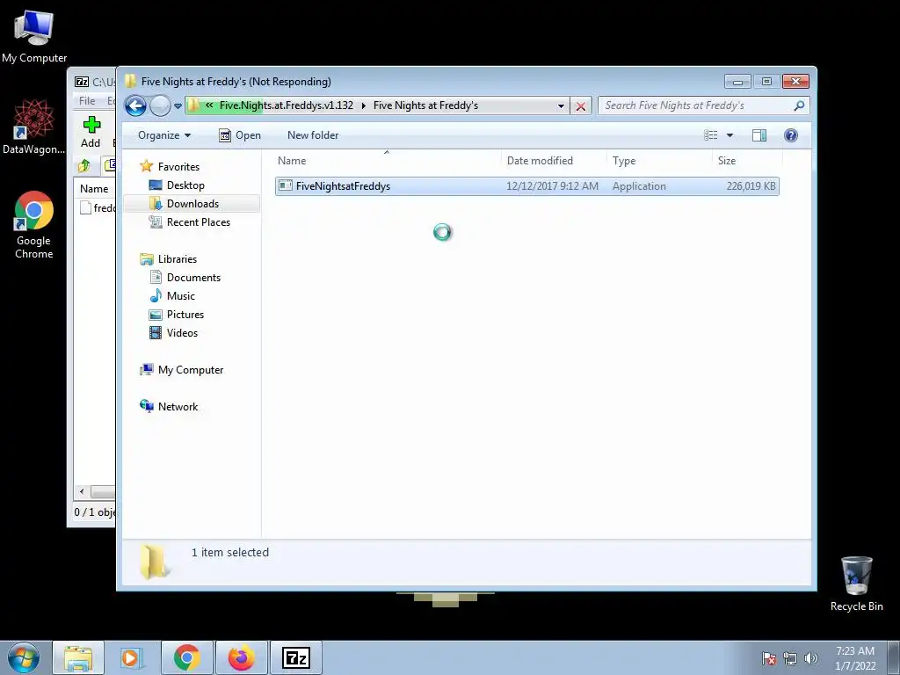Image resolution: width=900 pixels, height=675 pixels.
Task: Select Network in the navigation pane
Action: click(178, 407)
